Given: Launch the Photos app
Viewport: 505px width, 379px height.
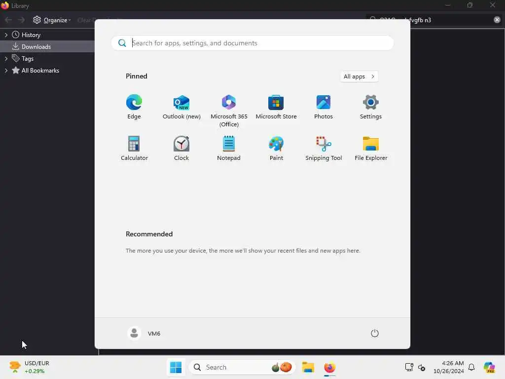Looking at the screenshot, I should 324,107.
